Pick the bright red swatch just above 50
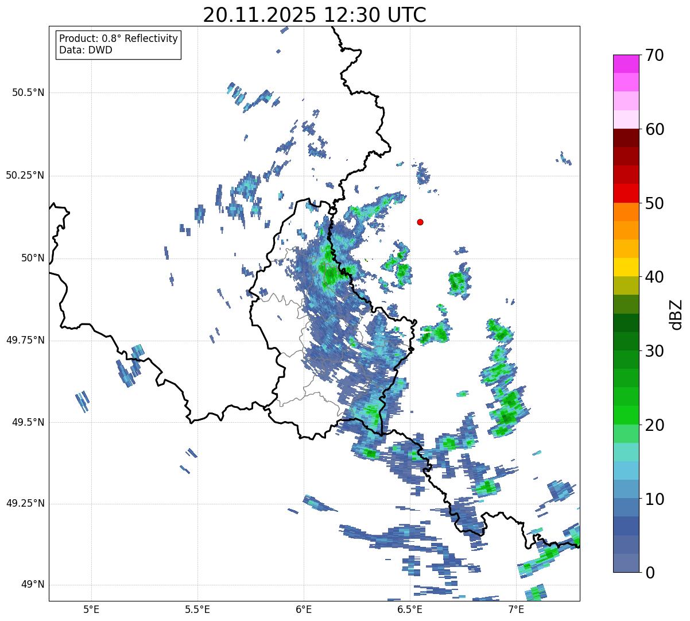The height and width of the screenshot is (621, 690). click(x=626, y=194)
